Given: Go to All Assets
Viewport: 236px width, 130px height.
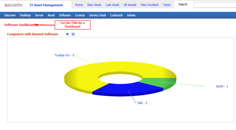Looking at the screenshot, I should pos(130,5).
